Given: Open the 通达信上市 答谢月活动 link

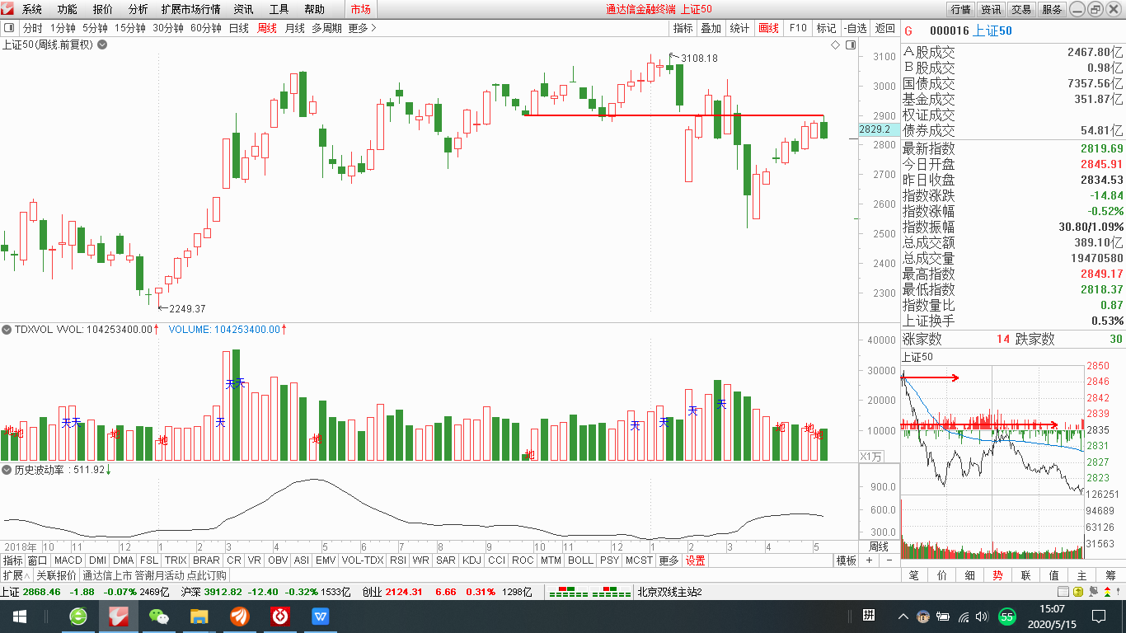Looking at the screenshot, I should click(153, 575).
